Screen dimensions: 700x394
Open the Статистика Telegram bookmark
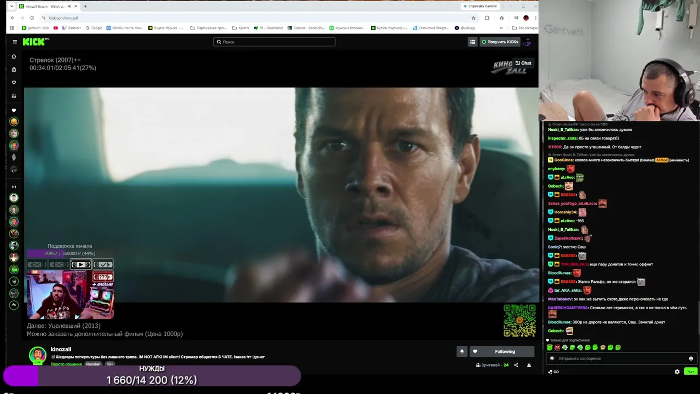pyautogui.click(x=430, y=28)
